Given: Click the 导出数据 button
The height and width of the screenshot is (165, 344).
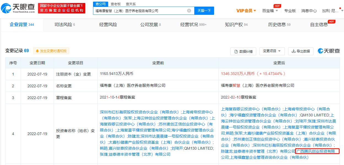Looking at the screenshot, I should tap(301, 51).
